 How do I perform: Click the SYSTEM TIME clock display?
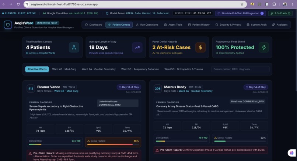coord(193,13)
